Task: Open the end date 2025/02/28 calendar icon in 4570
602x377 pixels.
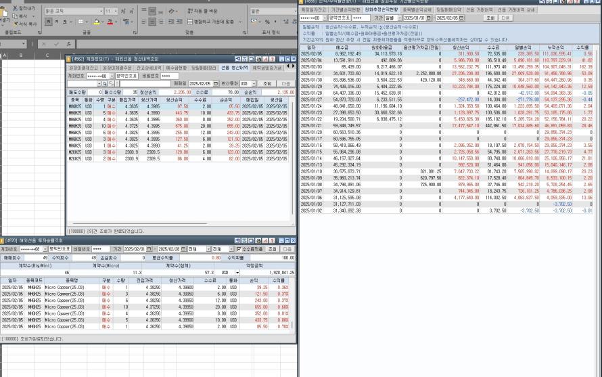Action: point(183,249)
